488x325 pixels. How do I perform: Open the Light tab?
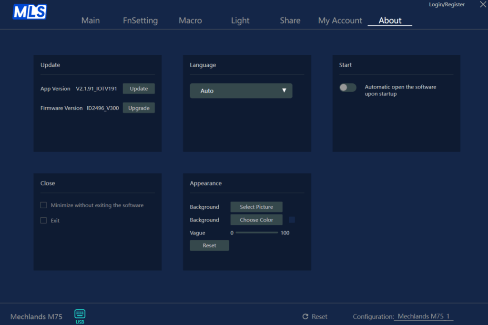pyautogui.click(x=240, y=20)
